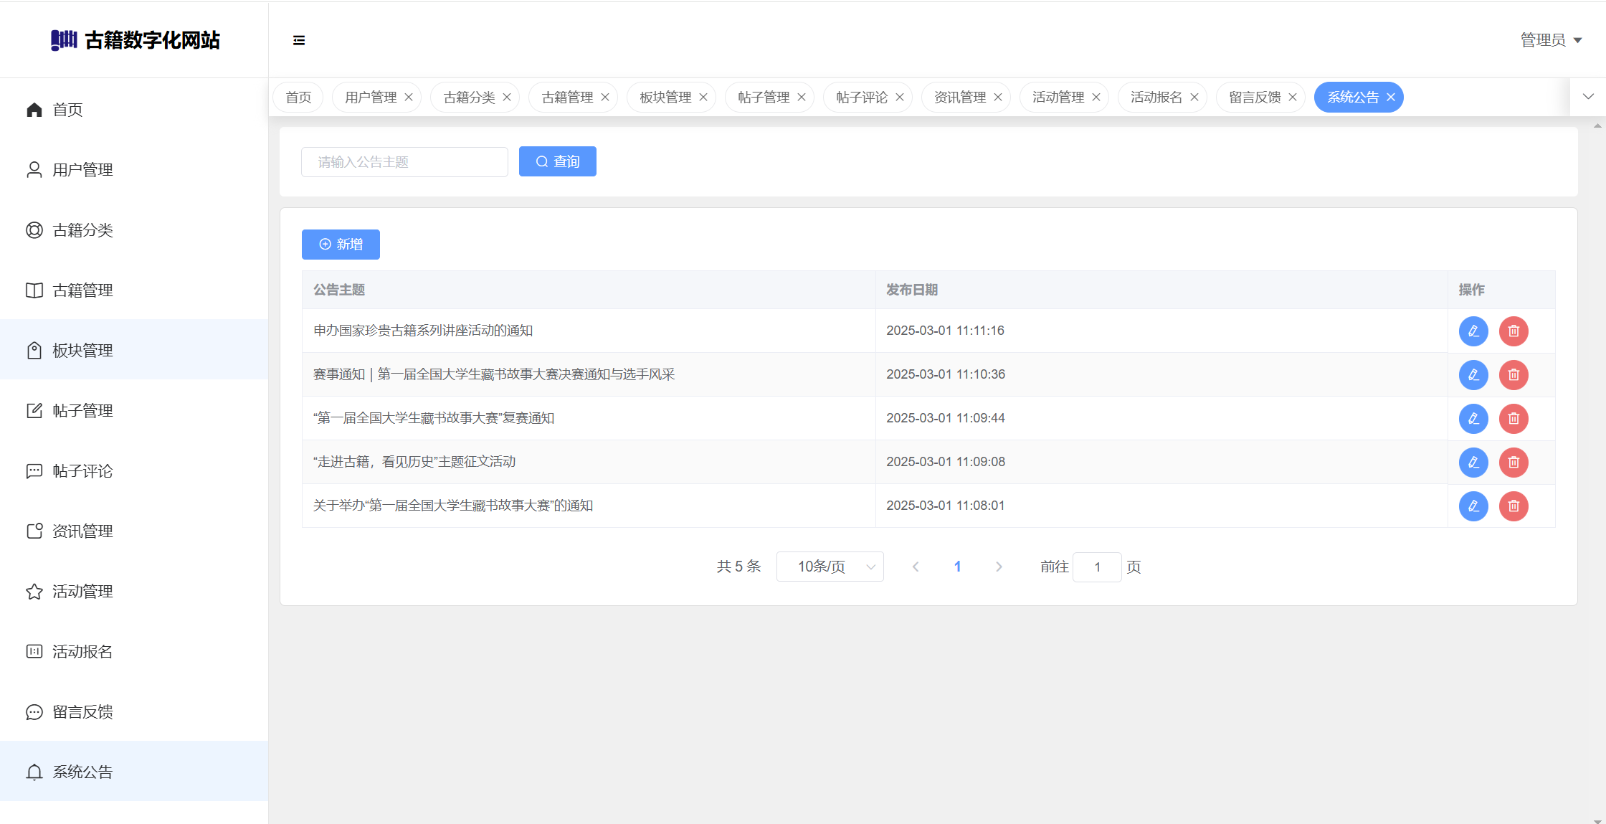Focus the 请输入公告主题 search field
This screenshot has height=824, width=1606.
click(x=404, y=162)
